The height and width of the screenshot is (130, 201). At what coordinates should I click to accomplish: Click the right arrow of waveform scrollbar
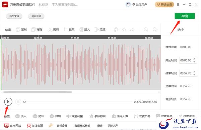(x=159, y=92)
